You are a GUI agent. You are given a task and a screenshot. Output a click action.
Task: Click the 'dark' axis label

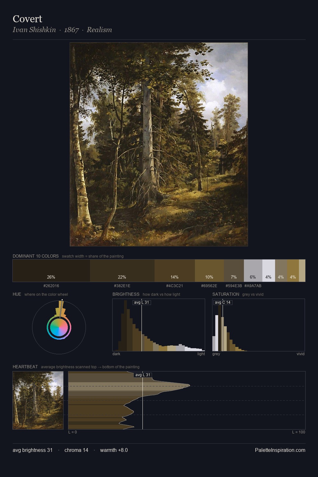pos(116,354)
